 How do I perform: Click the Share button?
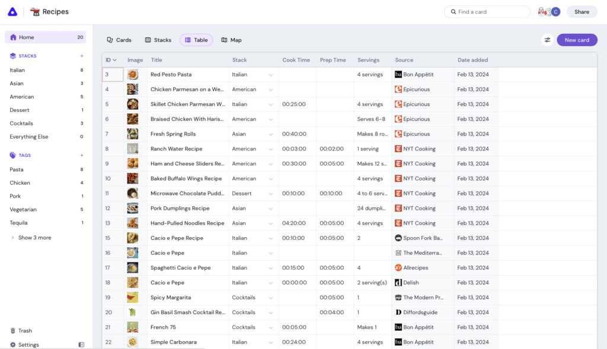pos(582,11)
